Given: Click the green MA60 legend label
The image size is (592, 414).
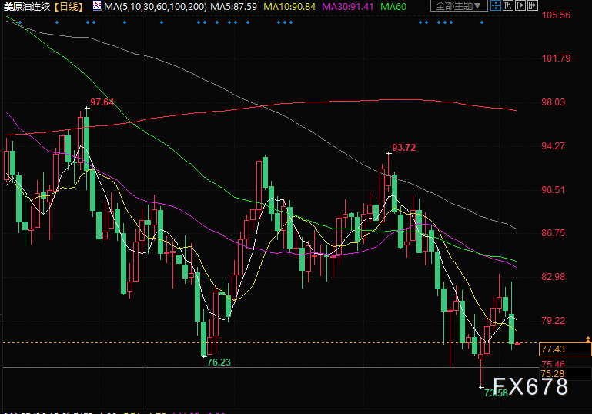Looking at the screenshot, I should (393, 6).
